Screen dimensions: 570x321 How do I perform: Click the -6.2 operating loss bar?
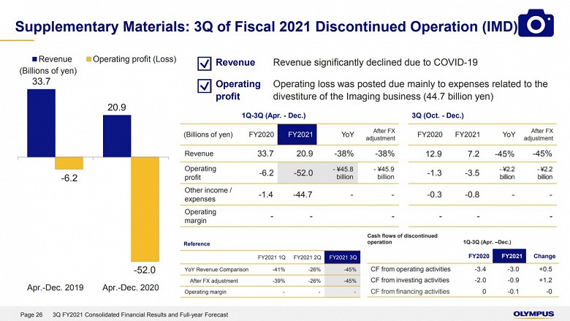pos(69,163)
